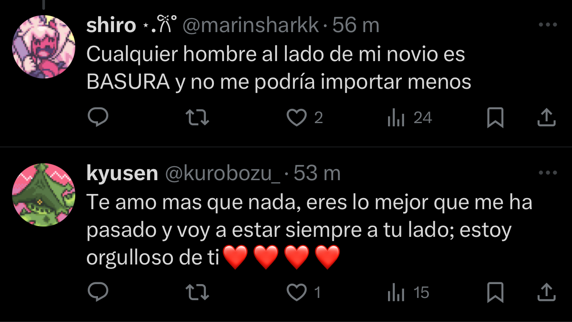The height and width of the screenshot is (322, 572).
Task: Visit the @marinsharkk handle
Action: 251,26
